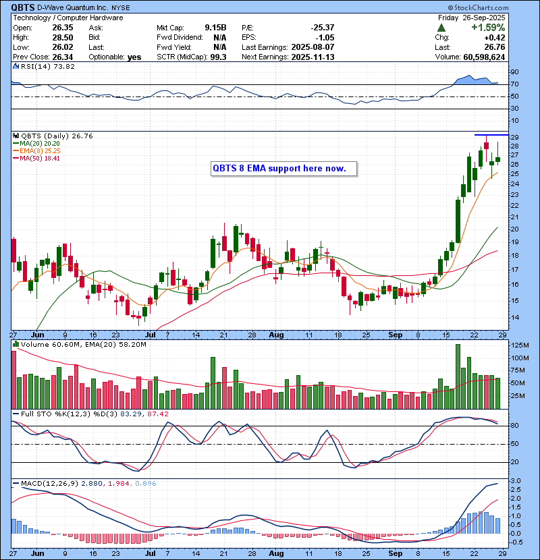This screenshot has height=560, width=540.
Task: Click the blue resistance line near 29
Action: click(491, 135)
